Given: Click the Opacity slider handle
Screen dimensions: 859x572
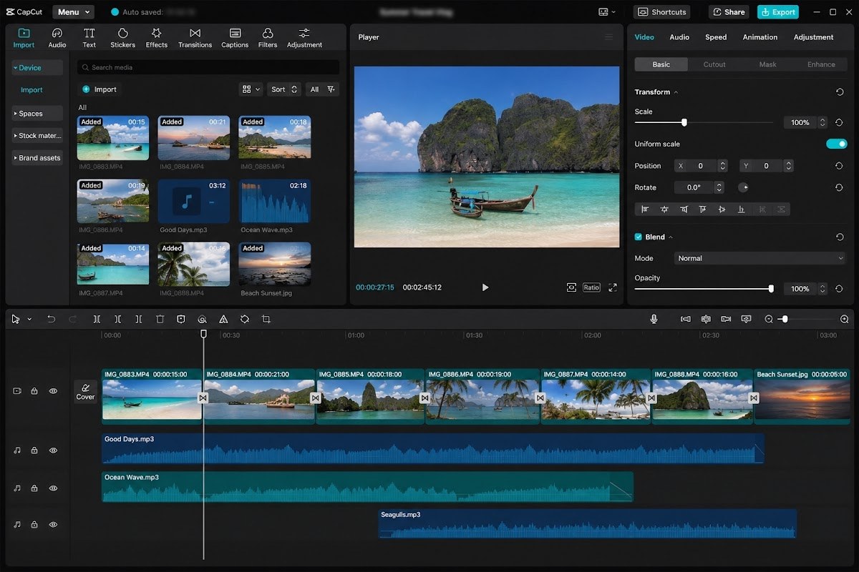Looking at the screenshot, I should (x=771, y=289).
